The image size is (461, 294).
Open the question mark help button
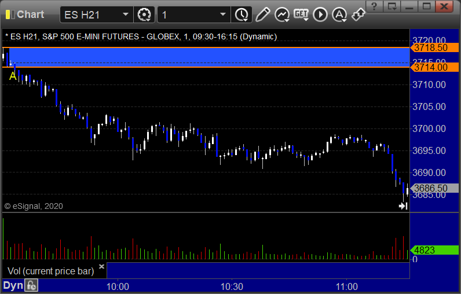[x=374, y=6]
